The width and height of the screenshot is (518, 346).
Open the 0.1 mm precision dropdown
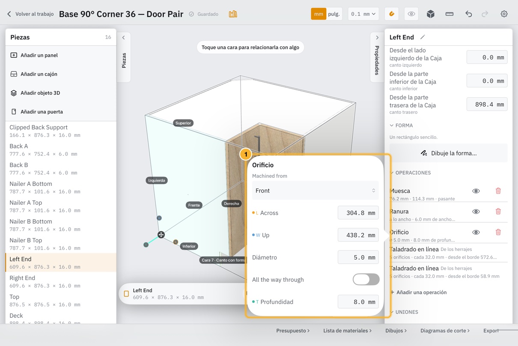click(363, 14)
